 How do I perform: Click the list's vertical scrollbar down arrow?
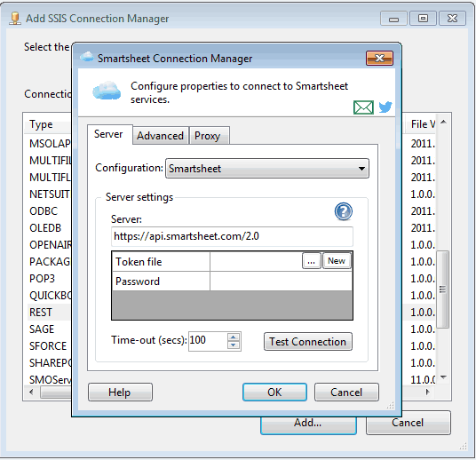click(x=443, y=377)
